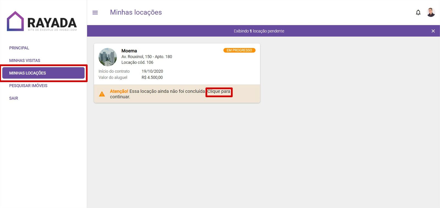Click the rent value R$ 4.500,00
The image size is (440, 208).
[x=152, y=78]
